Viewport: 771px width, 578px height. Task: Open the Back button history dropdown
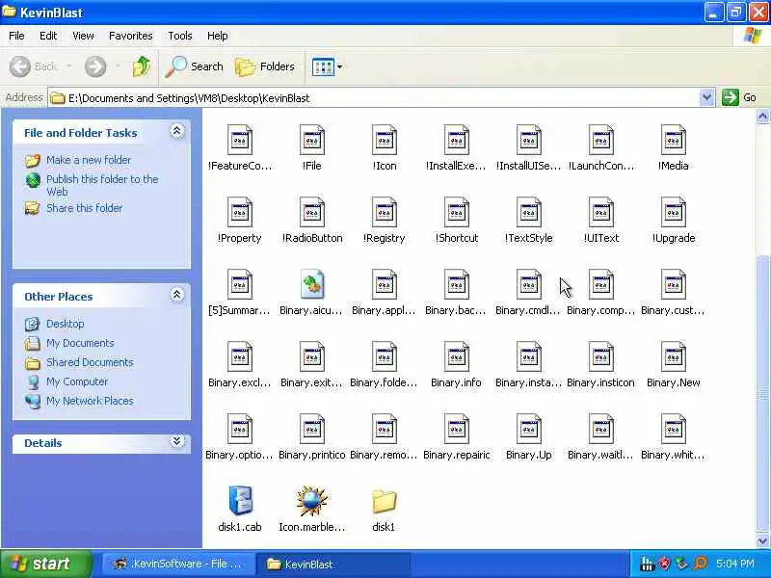click(69, 66)
